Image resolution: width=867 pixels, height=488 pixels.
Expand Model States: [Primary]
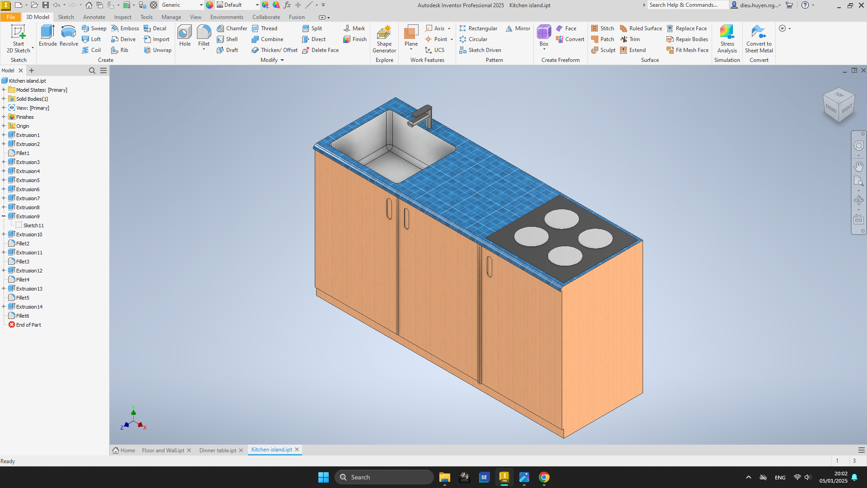pos(4,90)
